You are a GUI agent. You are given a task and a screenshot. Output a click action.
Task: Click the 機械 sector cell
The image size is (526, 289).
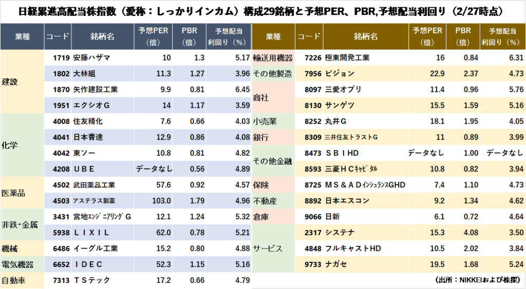point(22,248)
